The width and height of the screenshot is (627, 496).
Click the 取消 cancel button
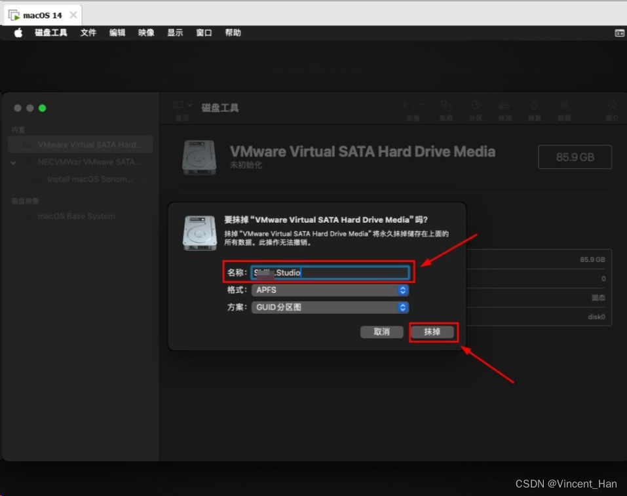(x=382, y=332)
